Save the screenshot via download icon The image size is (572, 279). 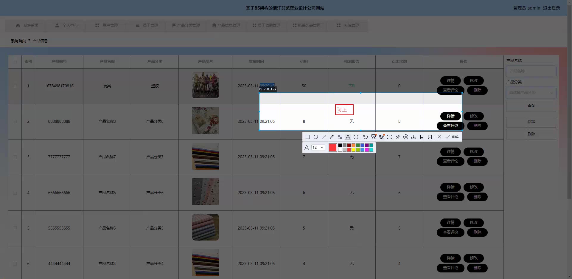414,137
